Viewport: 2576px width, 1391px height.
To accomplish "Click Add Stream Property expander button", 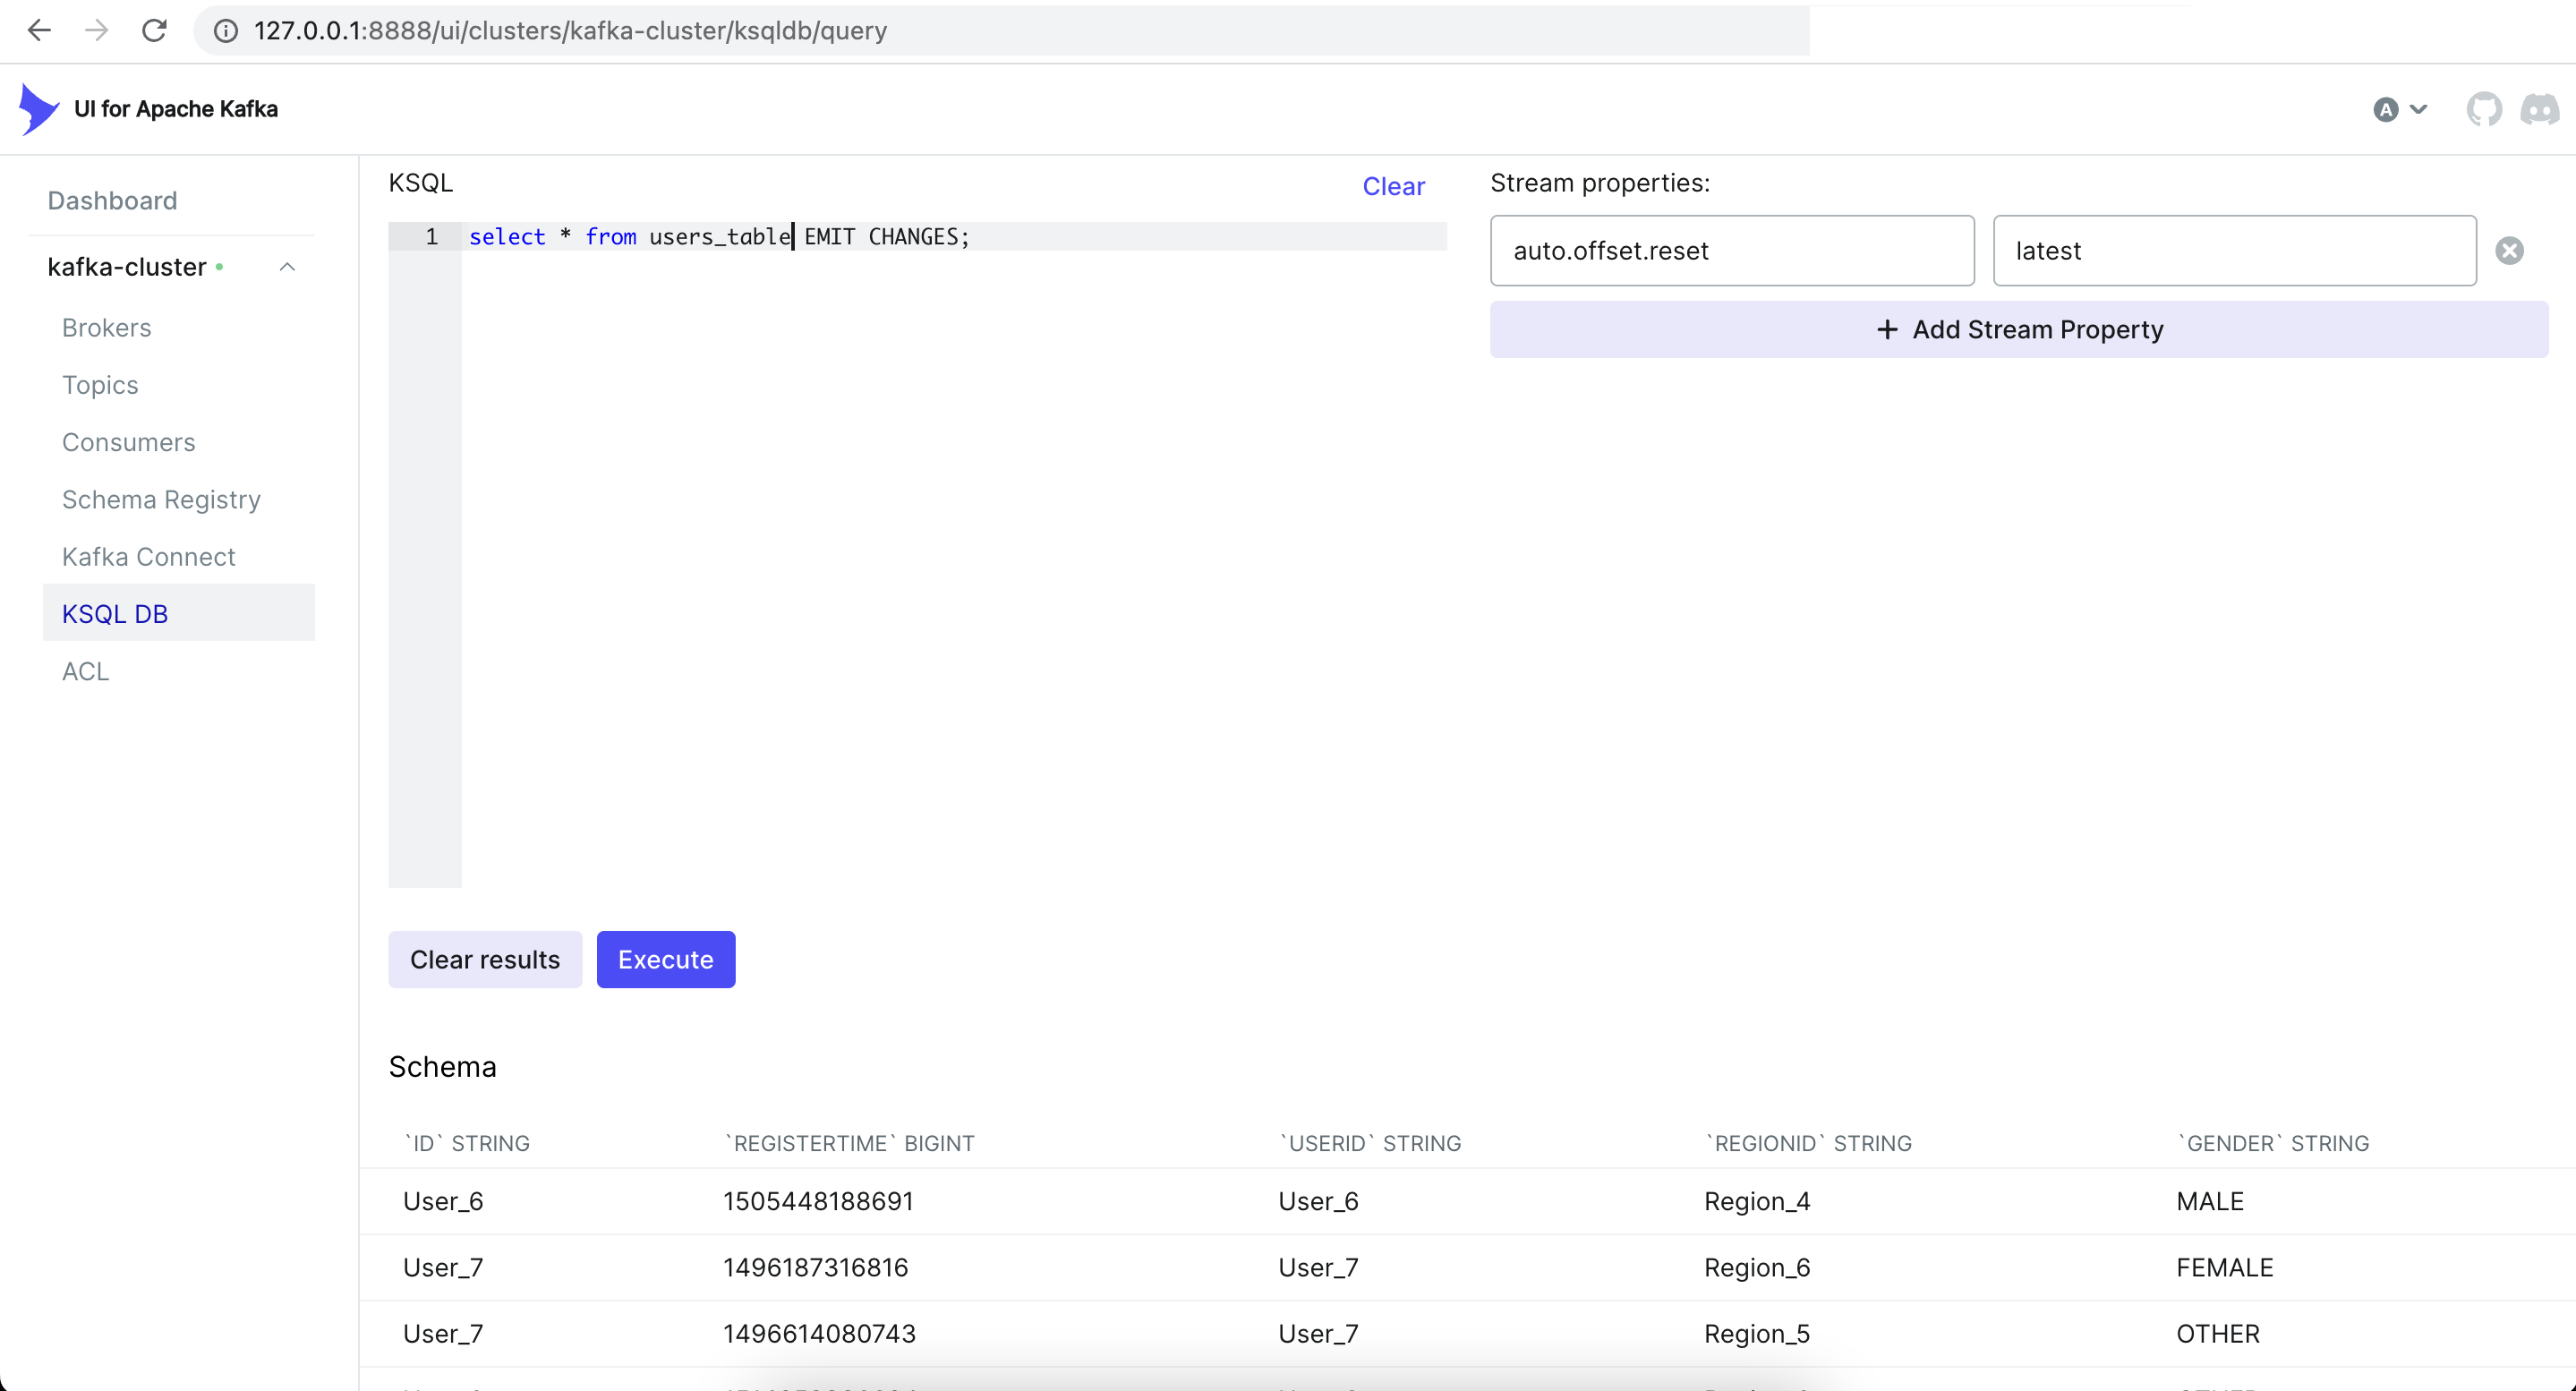I will coord(2017,329).
